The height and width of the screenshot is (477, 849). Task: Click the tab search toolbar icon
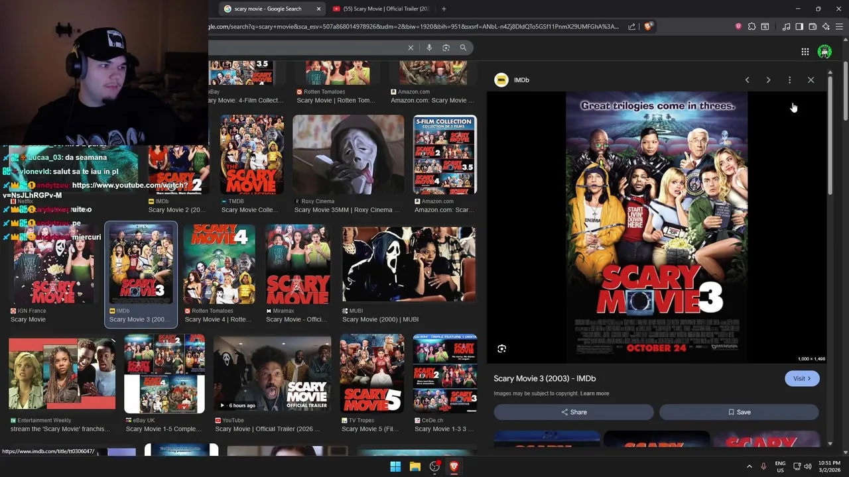[x=765, y=26]
